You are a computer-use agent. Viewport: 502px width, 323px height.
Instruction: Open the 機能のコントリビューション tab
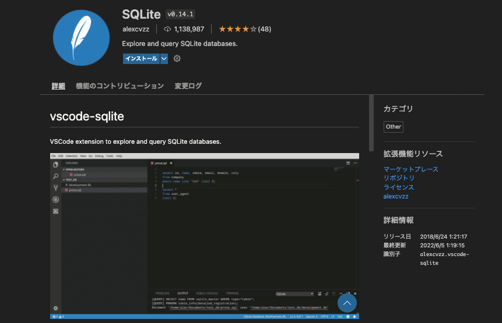coord(120,86)
